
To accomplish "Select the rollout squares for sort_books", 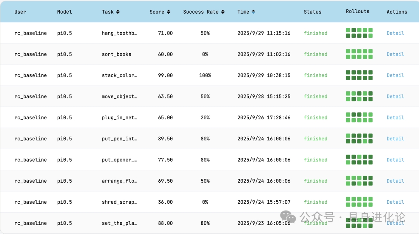I will (x=359, y=54).
